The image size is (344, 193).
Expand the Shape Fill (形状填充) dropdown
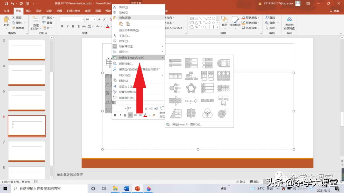258,18
